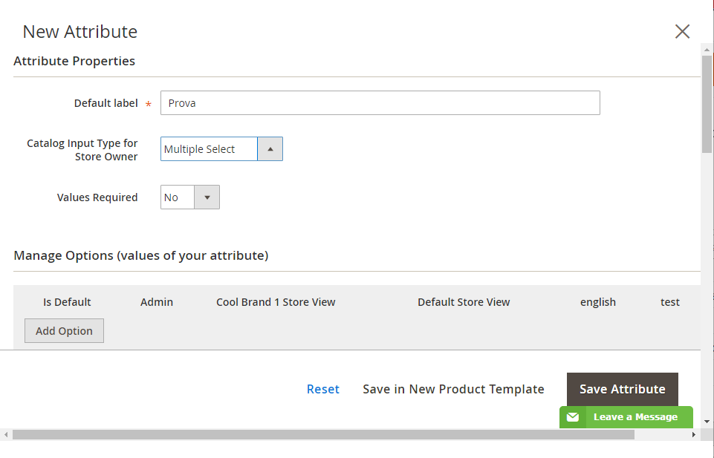714x458 pixels.
Task: Click the Manage Options section heading
Action: 141,255
